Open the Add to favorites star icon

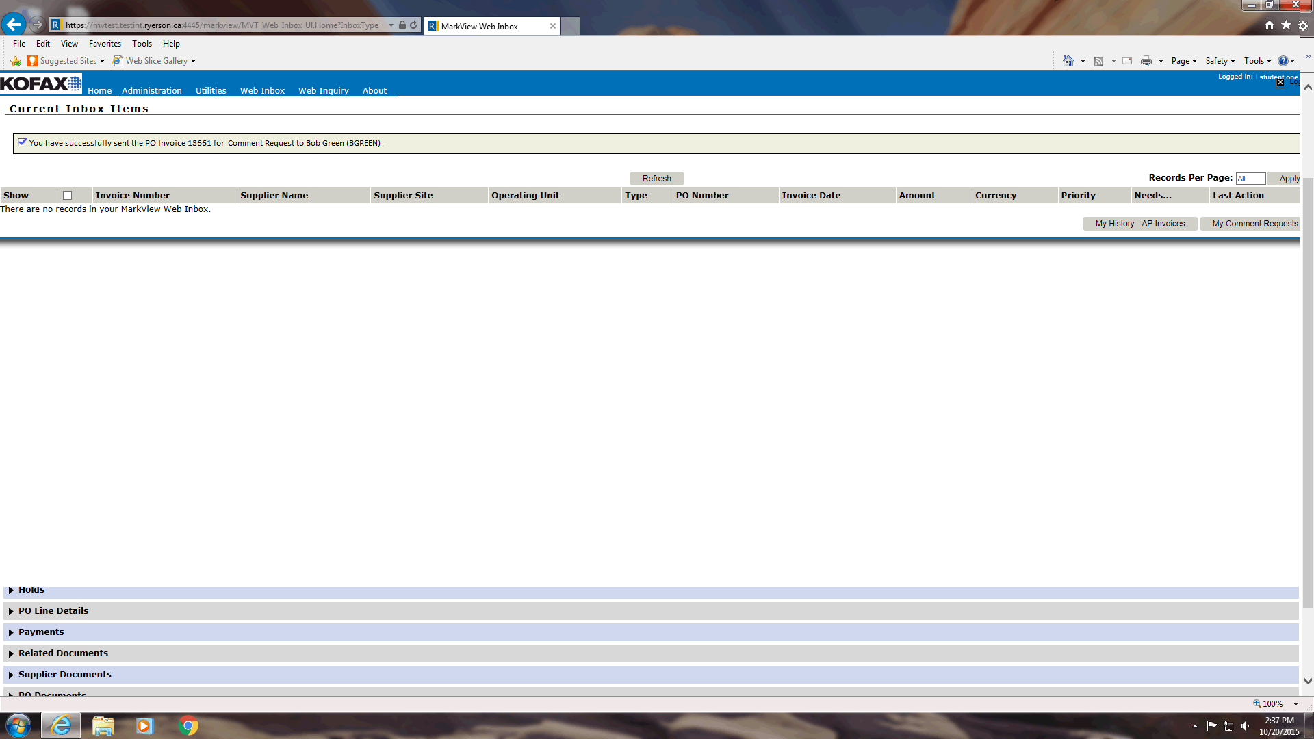pos(16,61)
